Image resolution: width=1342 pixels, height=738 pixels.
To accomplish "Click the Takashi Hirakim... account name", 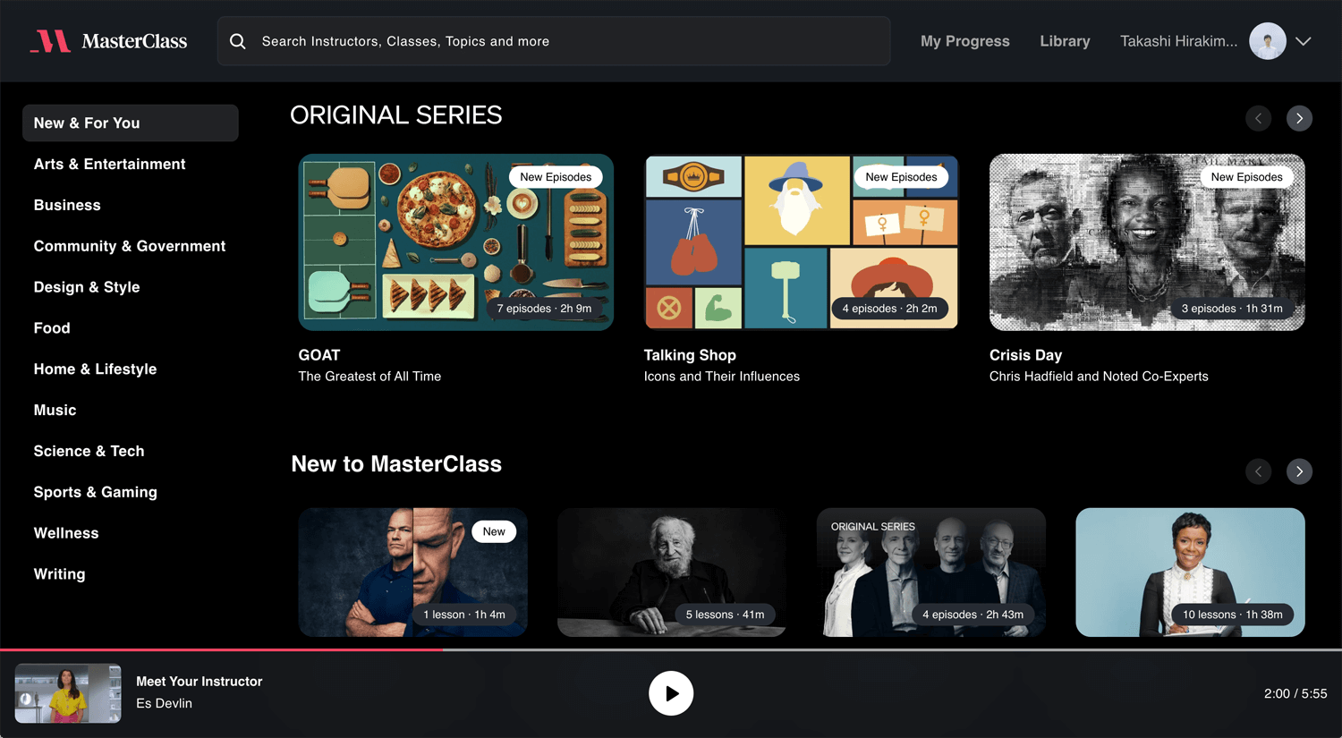I will coord(1178,41).
